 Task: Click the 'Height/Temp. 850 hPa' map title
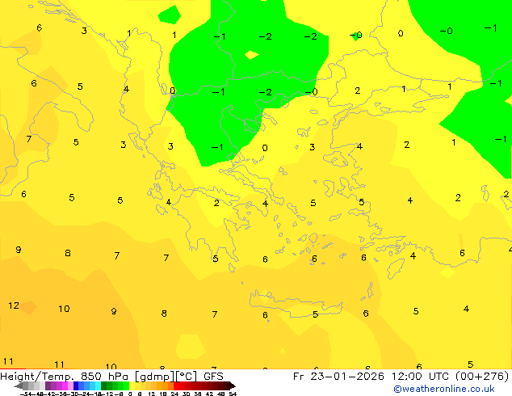[x=63, y=376]
